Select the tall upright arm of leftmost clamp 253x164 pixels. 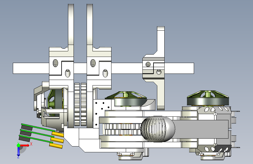(x=71, y=25)
